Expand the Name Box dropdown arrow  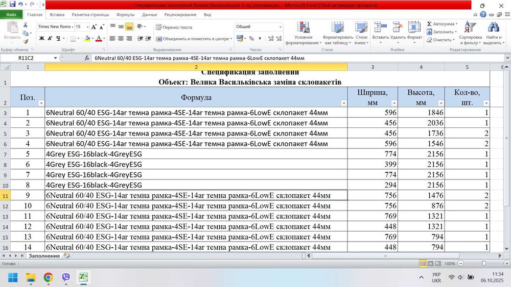(x=55, y=58)
